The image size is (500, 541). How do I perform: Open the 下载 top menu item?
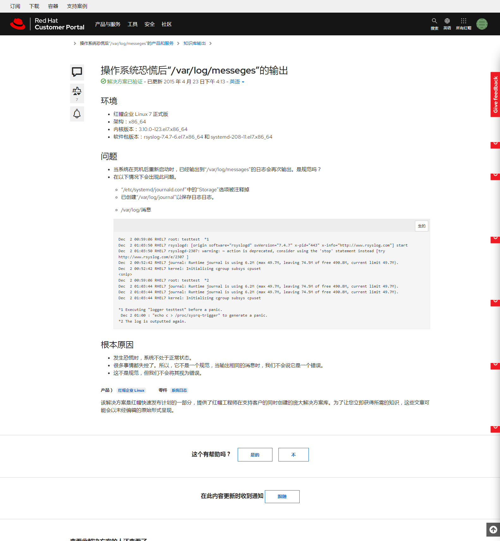pyautogui.click(x=34, y=6)
